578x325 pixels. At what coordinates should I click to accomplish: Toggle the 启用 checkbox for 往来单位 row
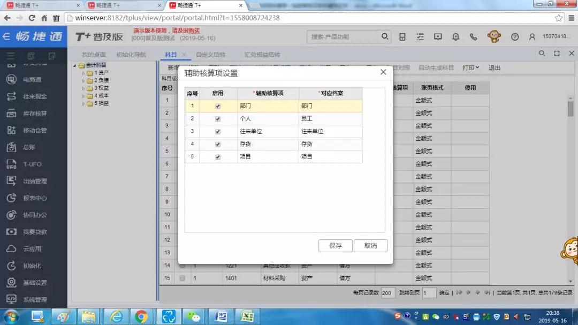click(218, 132)
